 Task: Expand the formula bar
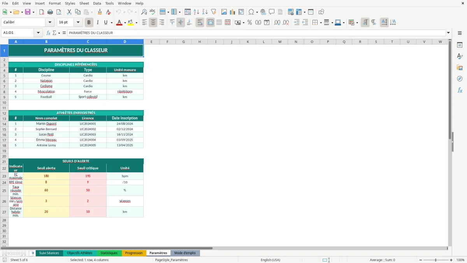pos(448,33)
